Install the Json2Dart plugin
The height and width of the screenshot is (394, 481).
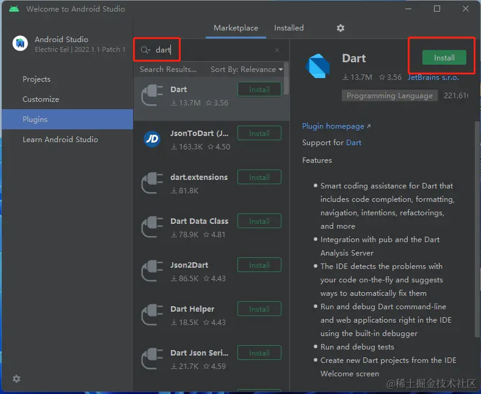[259, 265]
